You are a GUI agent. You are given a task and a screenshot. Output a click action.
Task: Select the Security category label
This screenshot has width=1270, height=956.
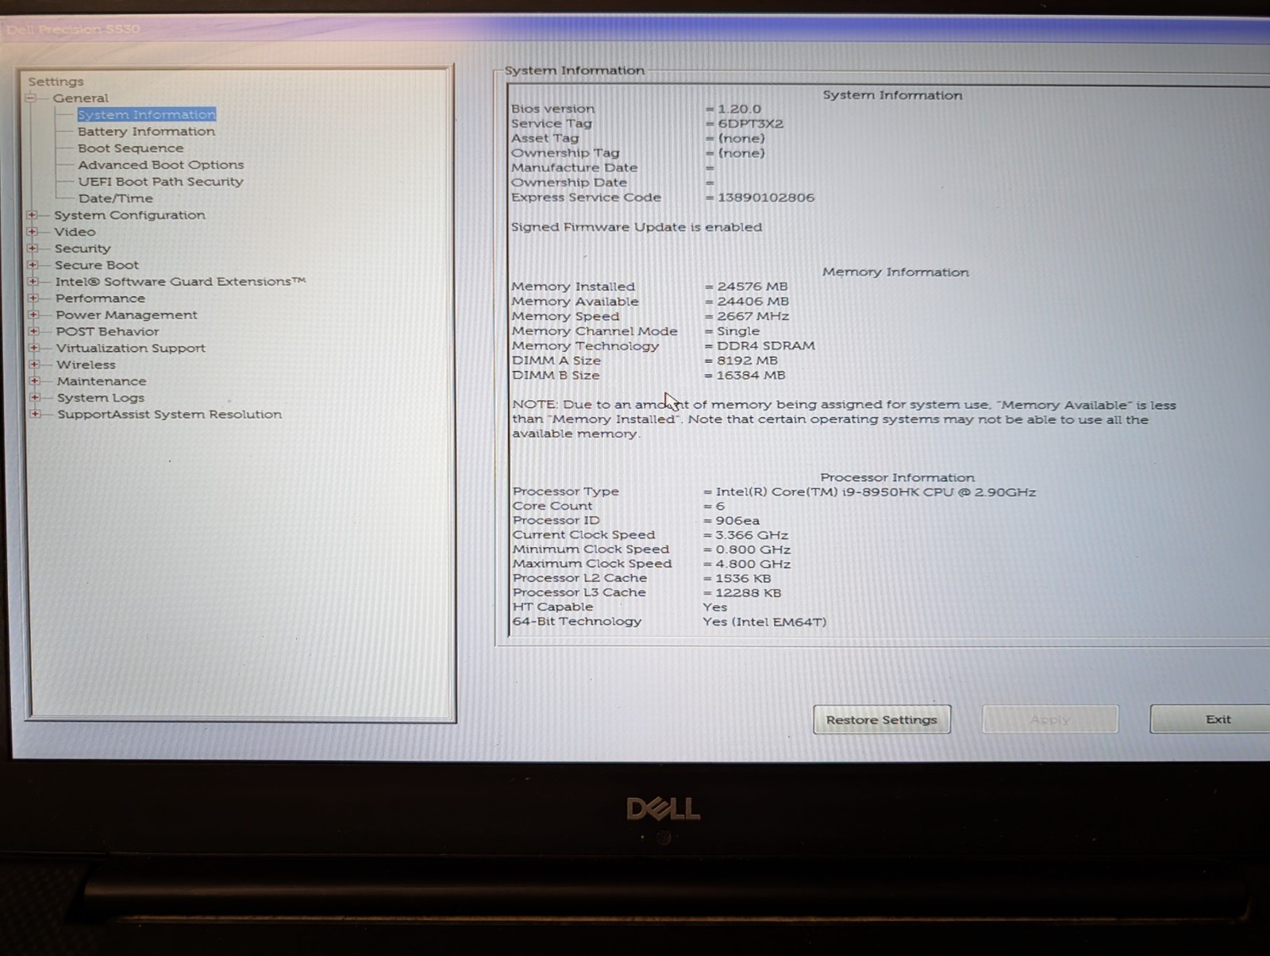click(83, 249)
